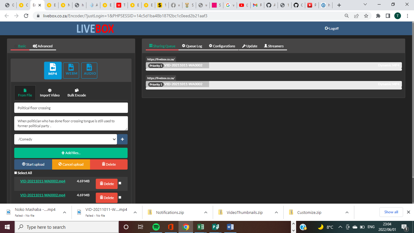414x233 pixels.
Task: Open the /Comedy category dropdown
Action: click(65, 139)
